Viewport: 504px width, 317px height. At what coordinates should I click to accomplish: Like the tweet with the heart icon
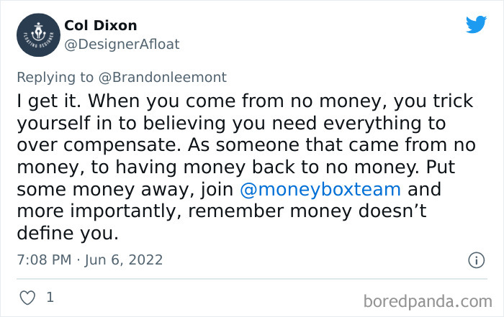pos(26,296)
